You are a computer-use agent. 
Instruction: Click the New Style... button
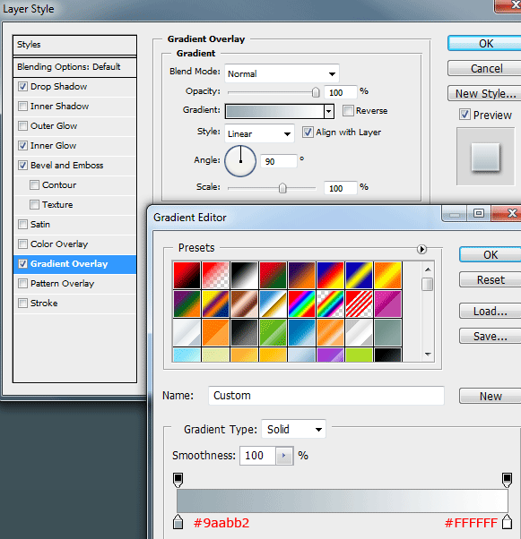pos(485,93)
